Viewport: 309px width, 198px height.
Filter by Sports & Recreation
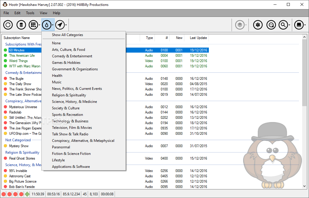pos(84,115)
